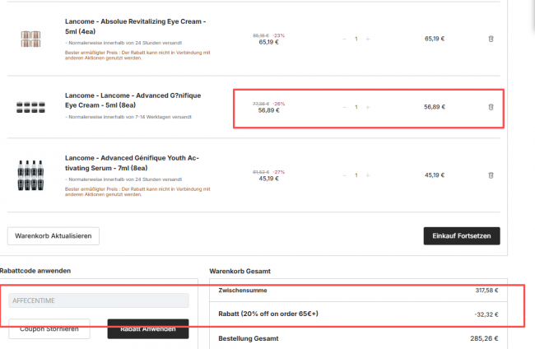535x349 pixels.
Task: Increase quantity of Advanced G?nifique Eye Cream
Action: pos(368,107)
